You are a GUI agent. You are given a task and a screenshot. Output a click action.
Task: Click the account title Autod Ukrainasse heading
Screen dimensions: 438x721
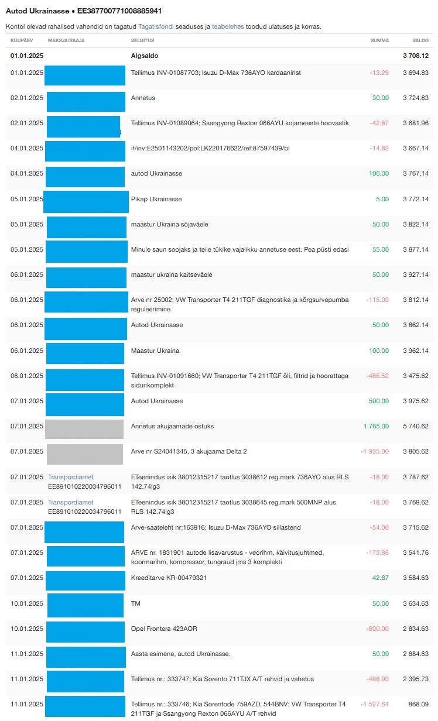coord(84,11)
